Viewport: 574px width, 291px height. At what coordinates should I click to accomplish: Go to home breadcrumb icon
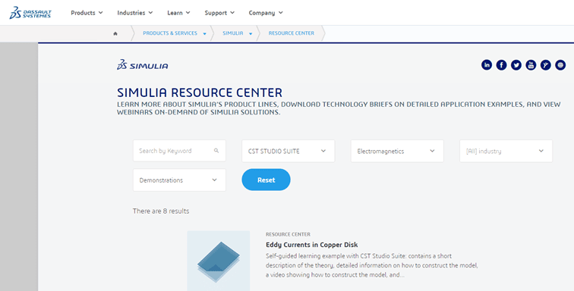click(x=115, y=33)
